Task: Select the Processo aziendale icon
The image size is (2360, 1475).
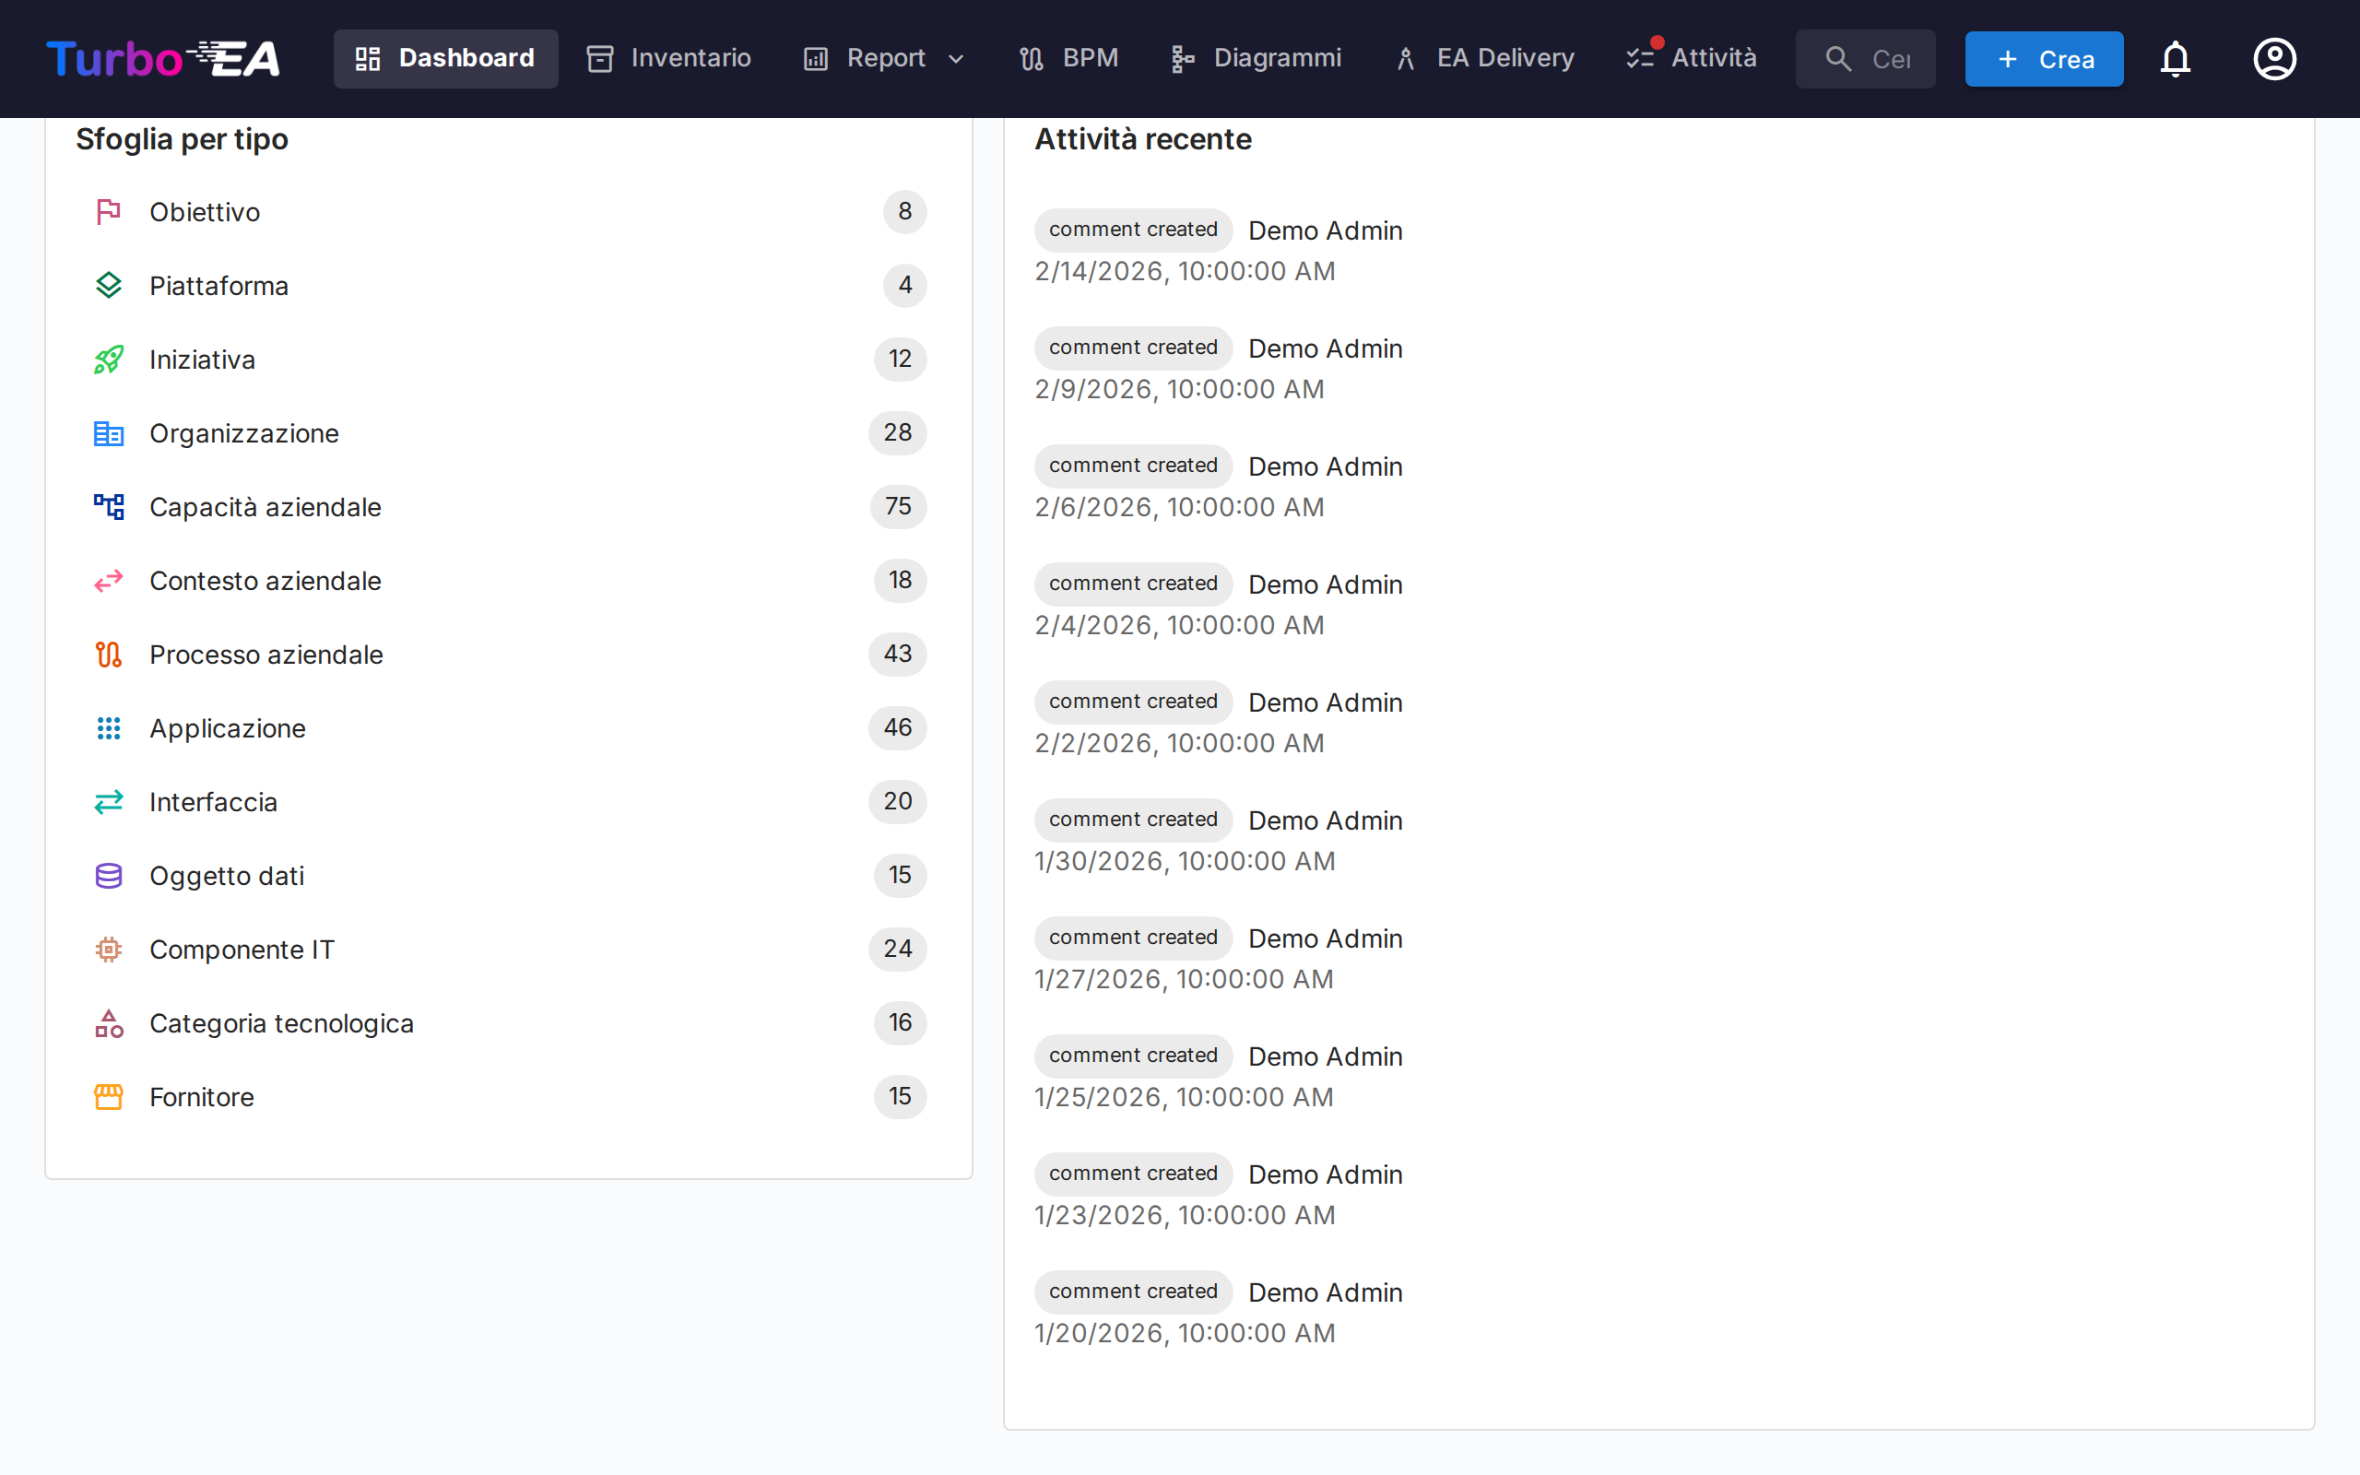Action: (x=108, y=655)
